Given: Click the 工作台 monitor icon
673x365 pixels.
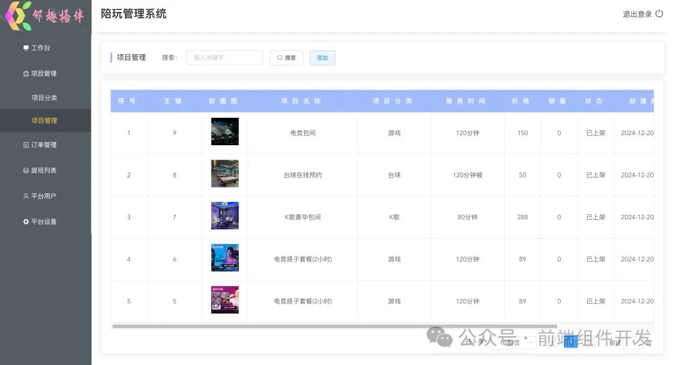Looking at the screenshot, I should click(x=26, y=48).
